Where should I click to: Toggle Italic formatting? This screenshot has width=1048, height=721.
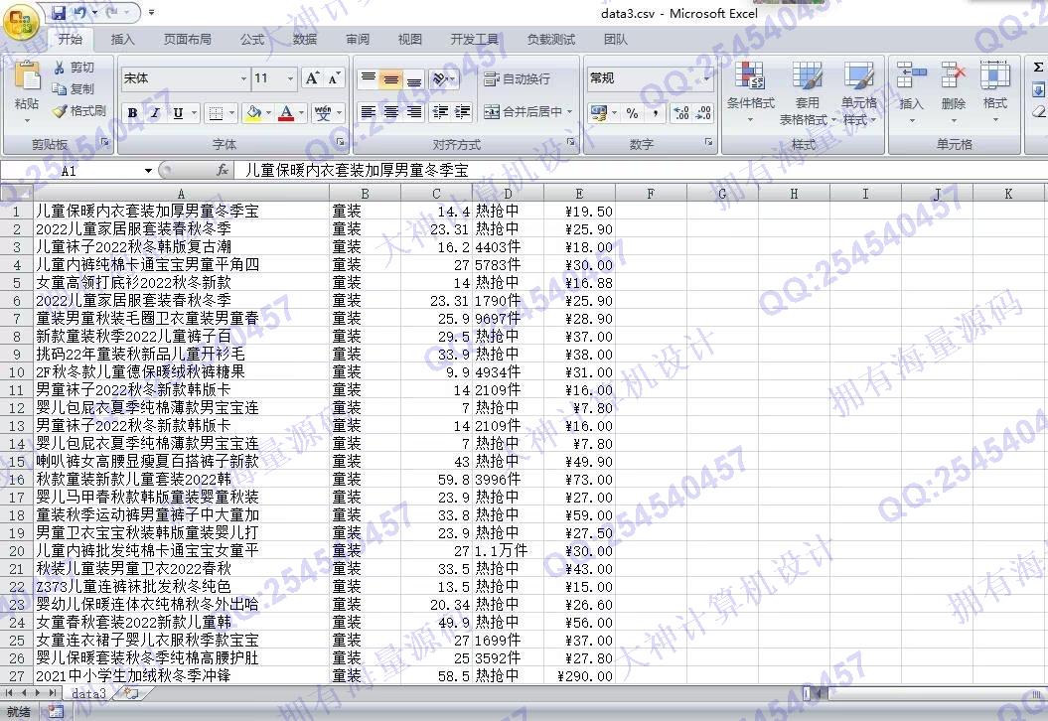[x=155, y=113]
